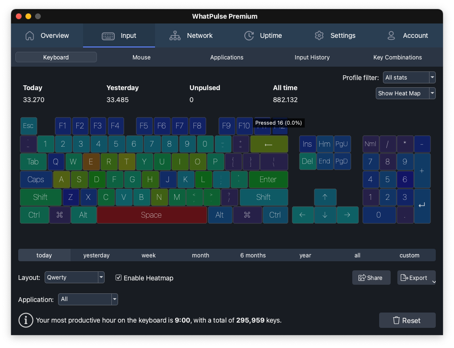Click the info circle icon near productivity text
Screen dimensions: 454x348
pos(25,320)
